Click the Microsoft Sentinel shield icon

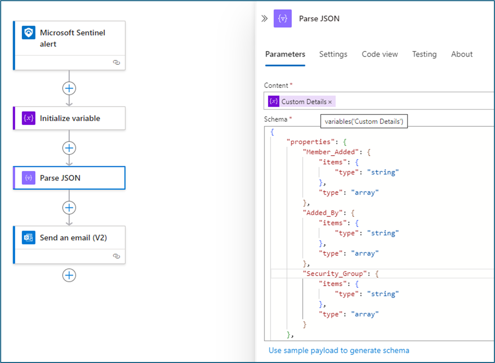tap(29, 33)
